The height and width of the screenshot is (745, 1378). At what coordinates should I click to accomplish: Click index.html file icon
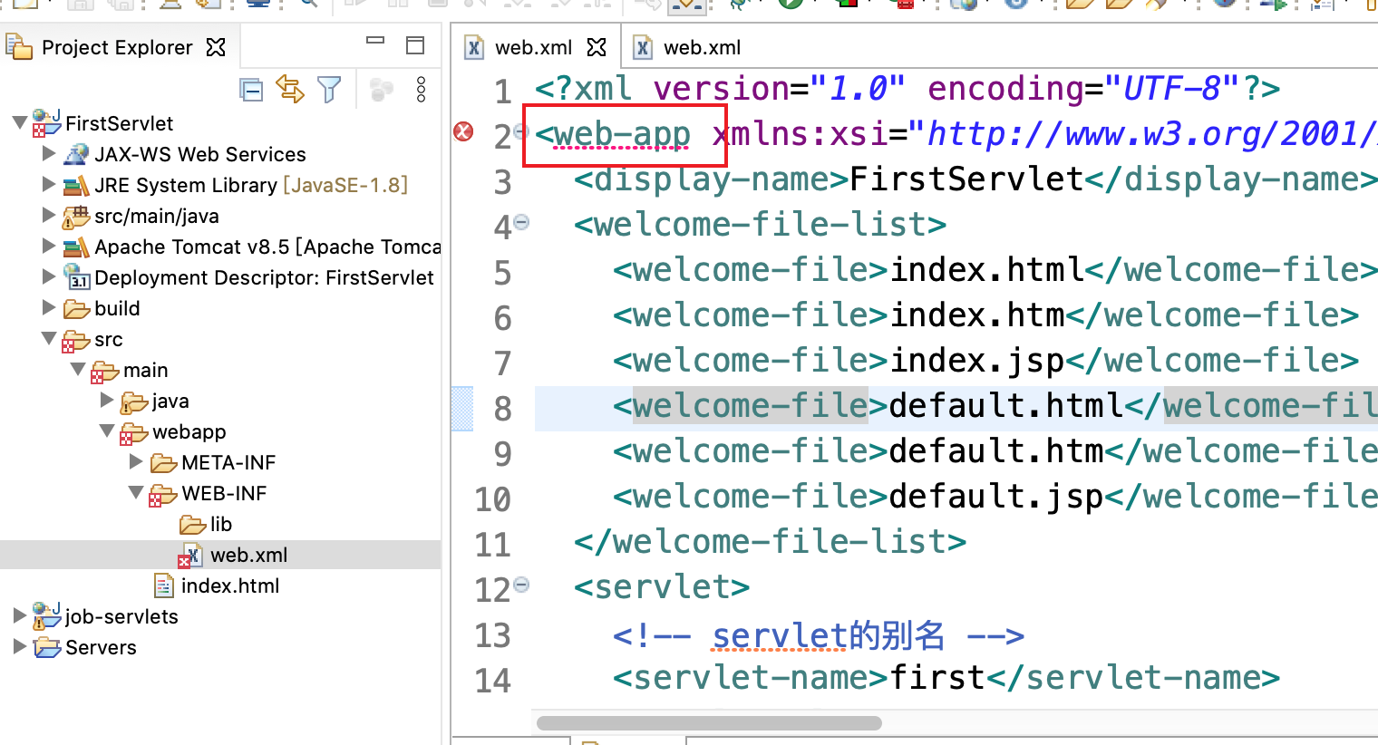coord(164,585)
